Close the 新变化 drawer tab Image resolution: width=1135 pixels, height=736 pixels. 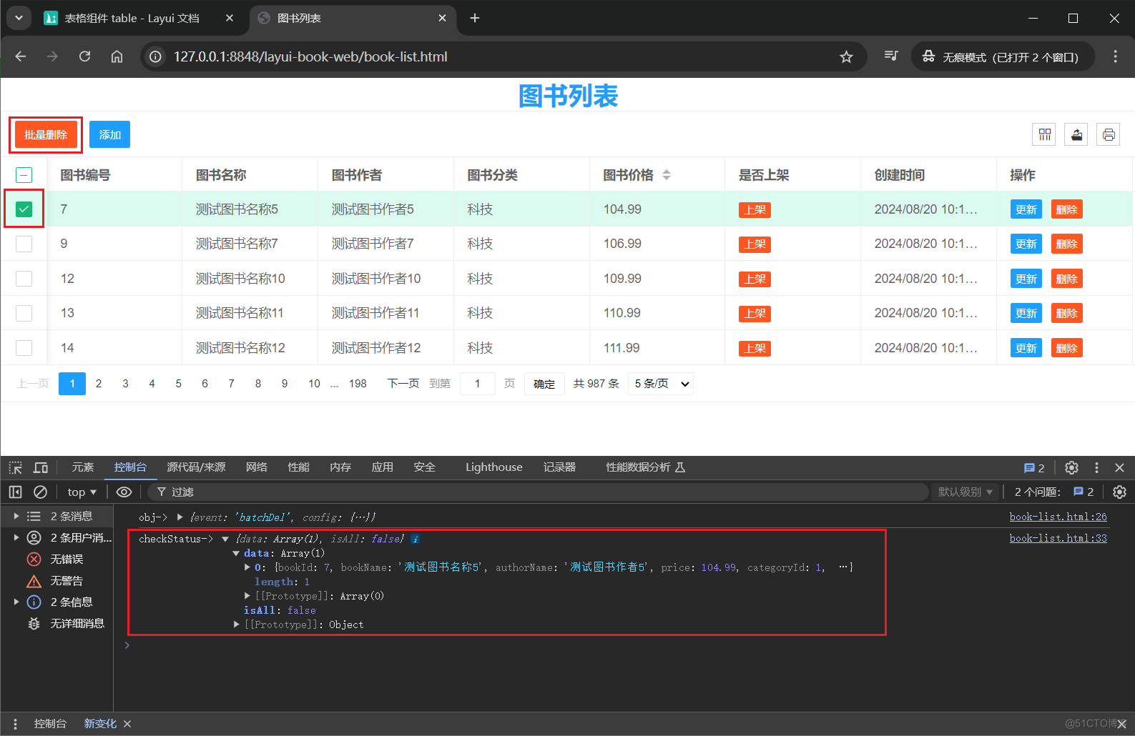127,724
